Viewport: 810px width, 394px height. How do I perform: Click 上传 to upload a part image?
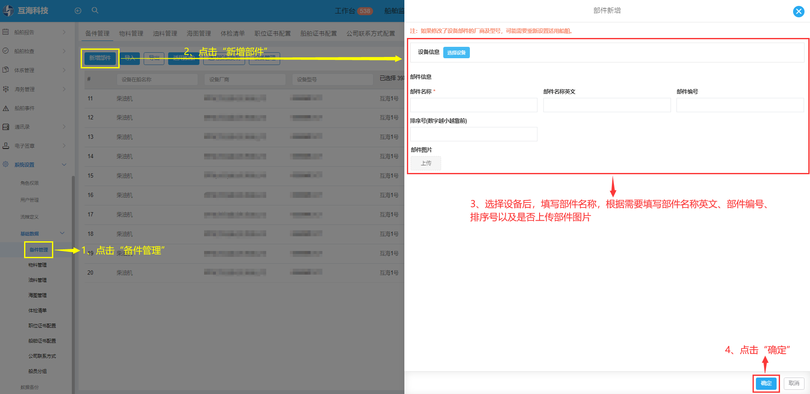426,163
